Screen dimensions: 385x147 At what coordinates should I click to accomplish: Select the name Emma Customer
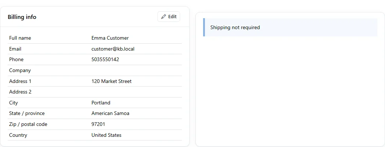click(110, 38)
